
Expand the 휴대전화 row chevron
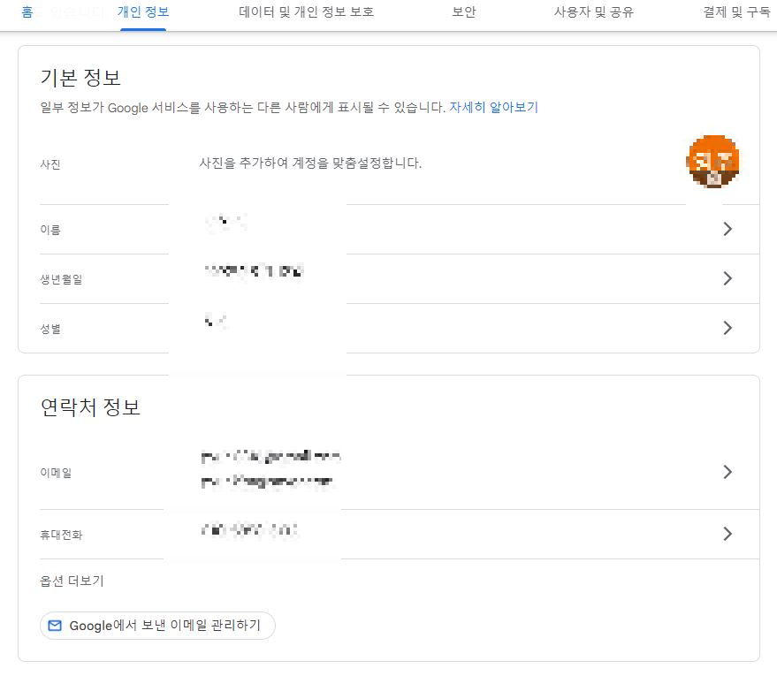(x=727, y=533)
